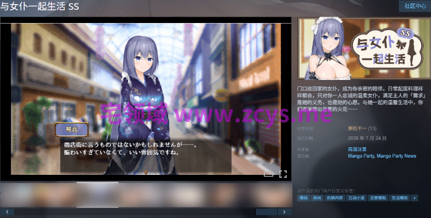Select the 恋爱模拟 tag

pyautogui.click(x=378, y=198)
